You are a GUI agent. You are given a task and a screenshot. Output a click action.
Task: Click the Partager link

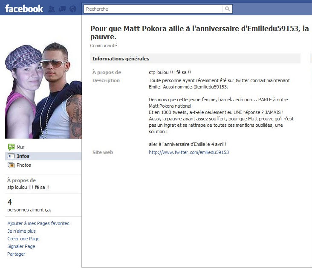pos(16,254)
